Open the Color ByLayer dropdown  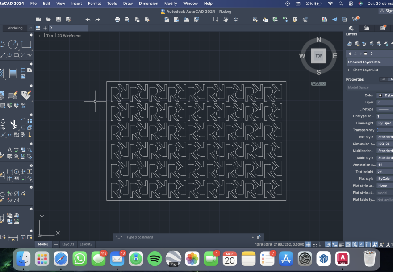coord(385,95)
